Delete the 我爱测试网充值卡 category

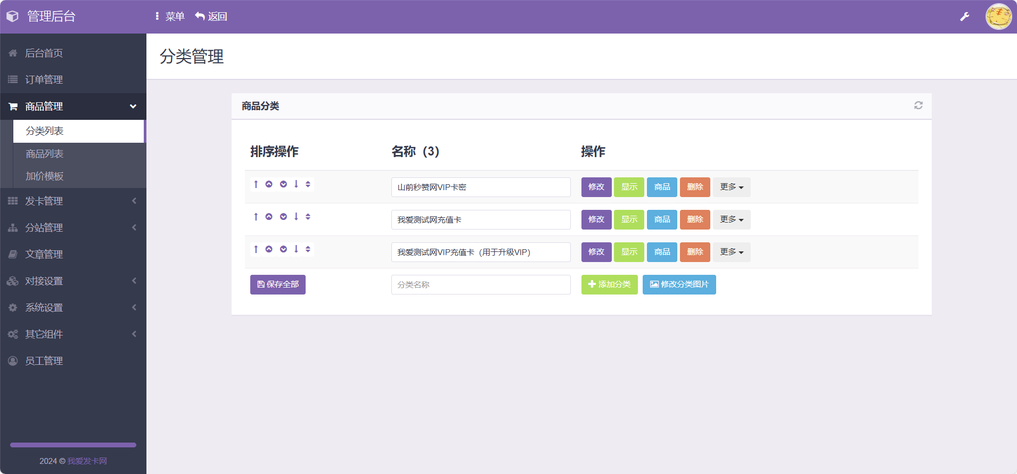pyautogui.click(x=695, y=219)
